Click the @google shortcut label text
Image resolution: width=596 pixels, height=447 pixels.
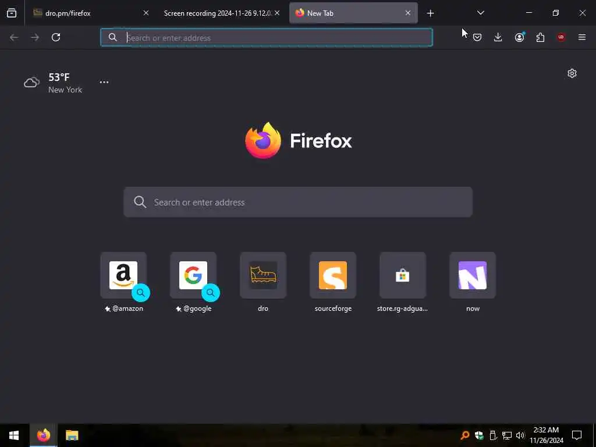tap(197, 308)
